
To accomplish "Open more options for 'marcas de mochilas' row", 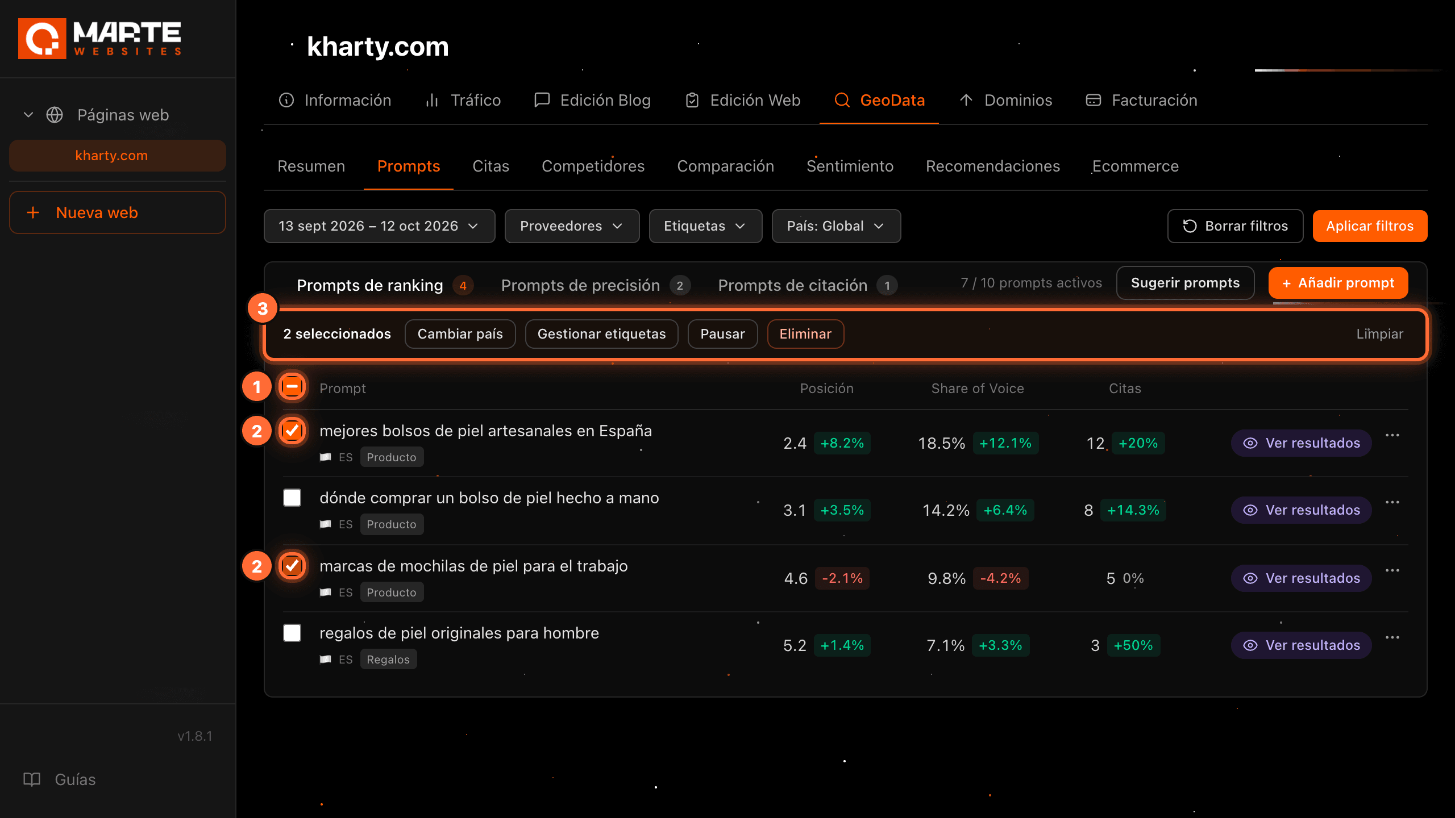I will [x=1392, y=570].
